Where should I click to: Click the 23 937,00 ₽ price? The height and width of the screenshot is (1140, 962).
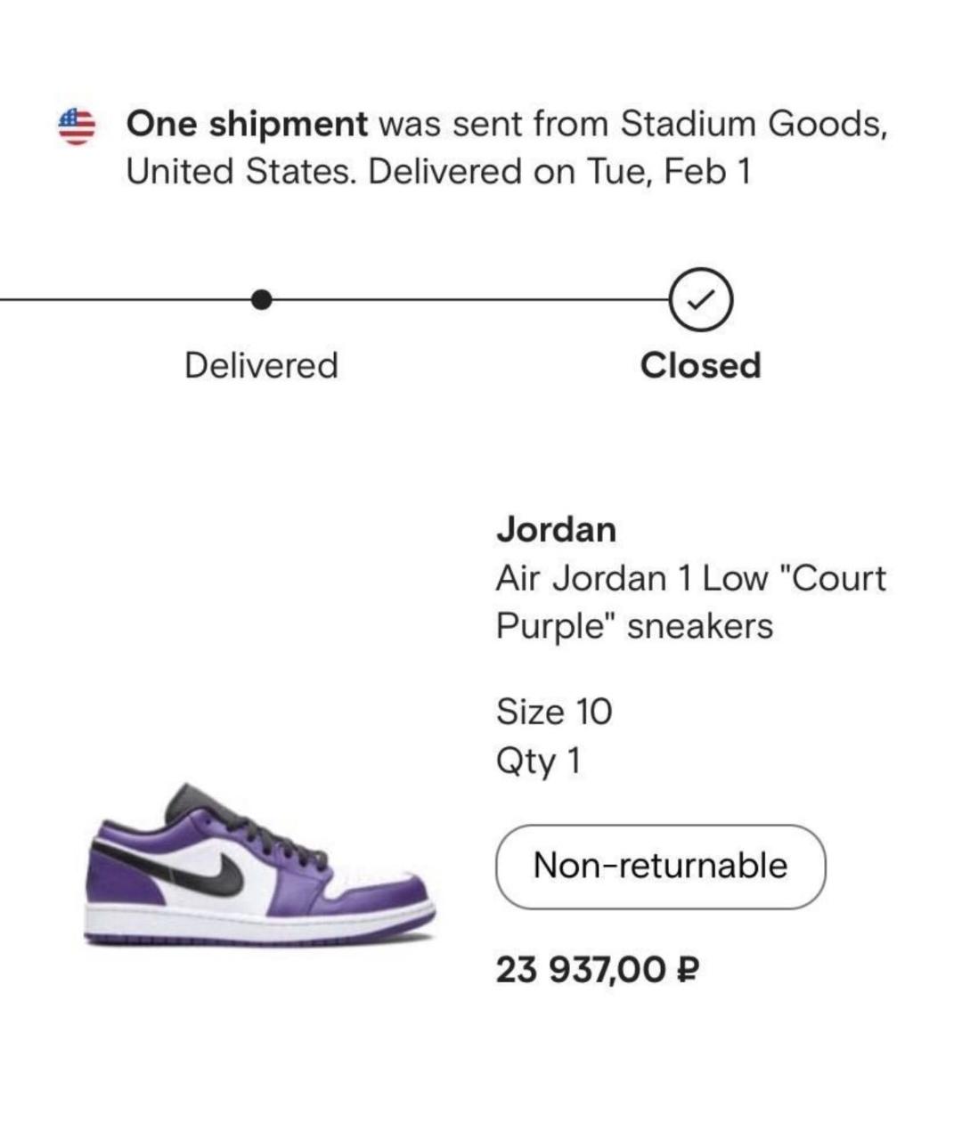coord(596,968)
